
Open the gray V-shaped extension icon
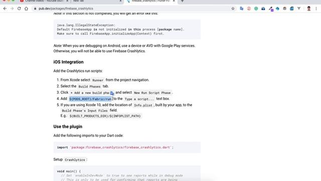pos(299,9)
